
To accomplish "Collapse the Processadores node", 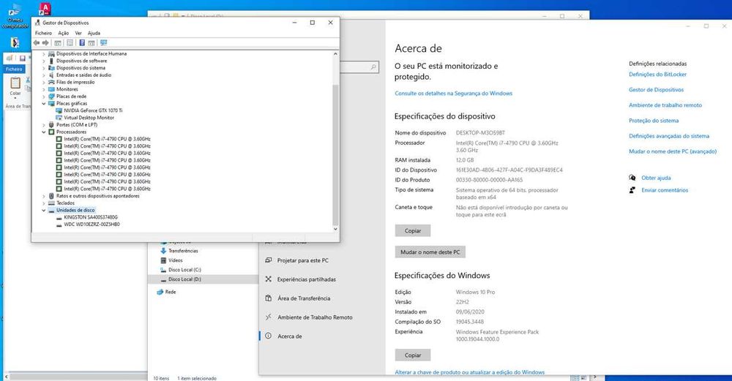I will [x=44, y=132].
